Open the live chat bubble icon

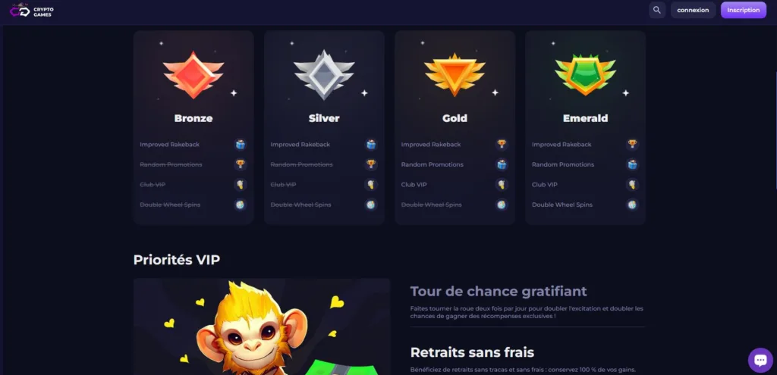[760, 360]
